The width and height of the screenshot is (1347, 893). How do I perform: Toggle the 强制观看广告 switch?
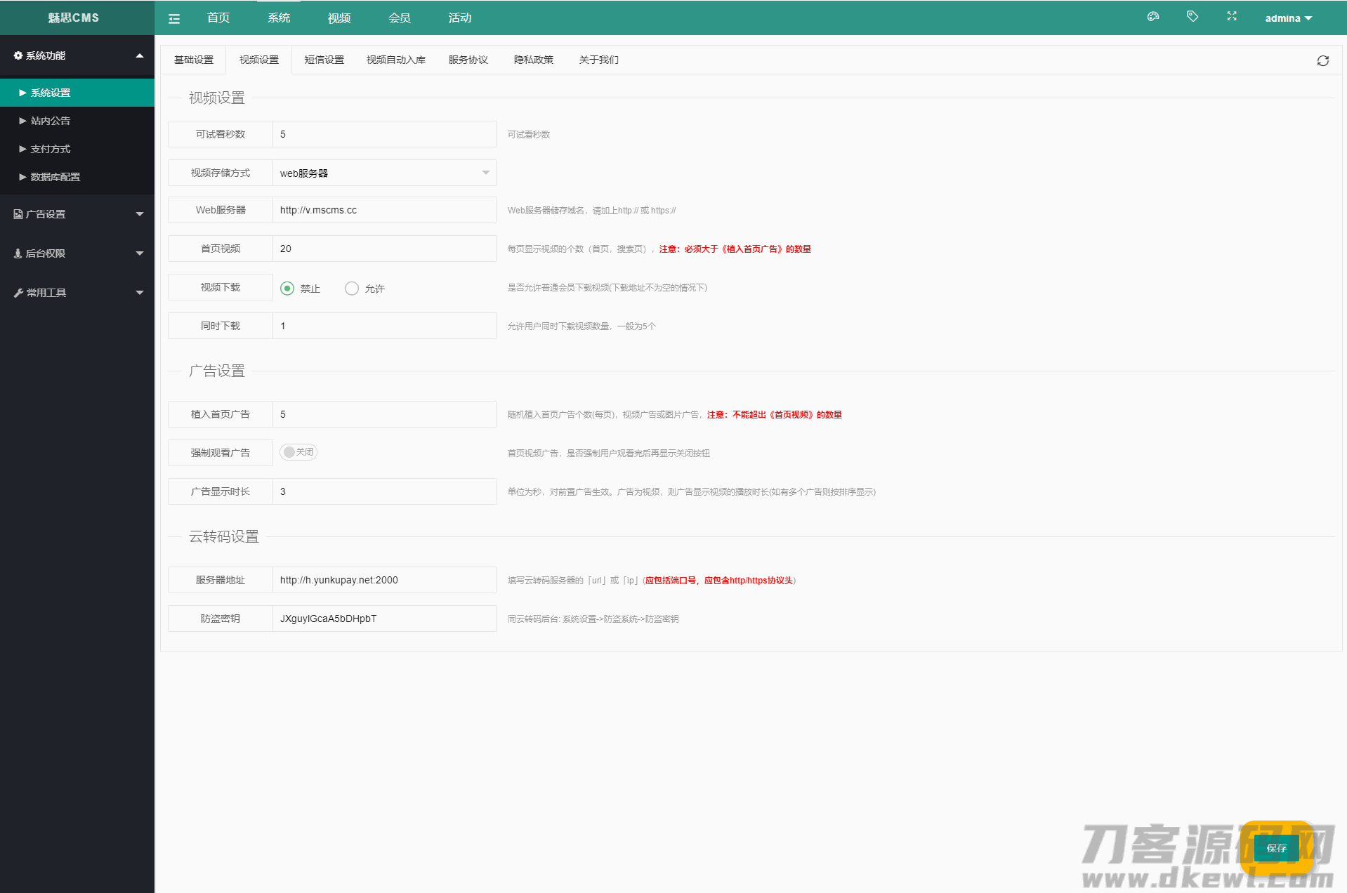click(x=298, y=452)
